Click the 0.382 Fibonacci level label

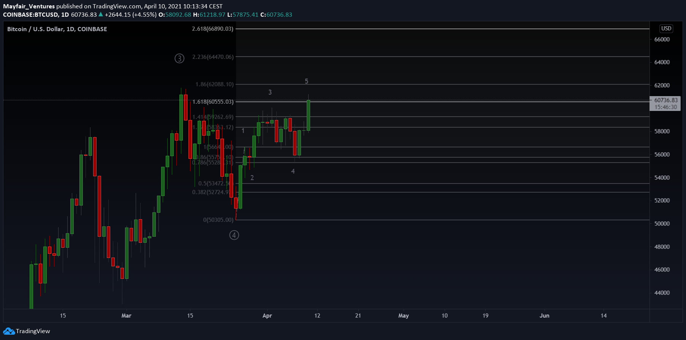(211, 192)
